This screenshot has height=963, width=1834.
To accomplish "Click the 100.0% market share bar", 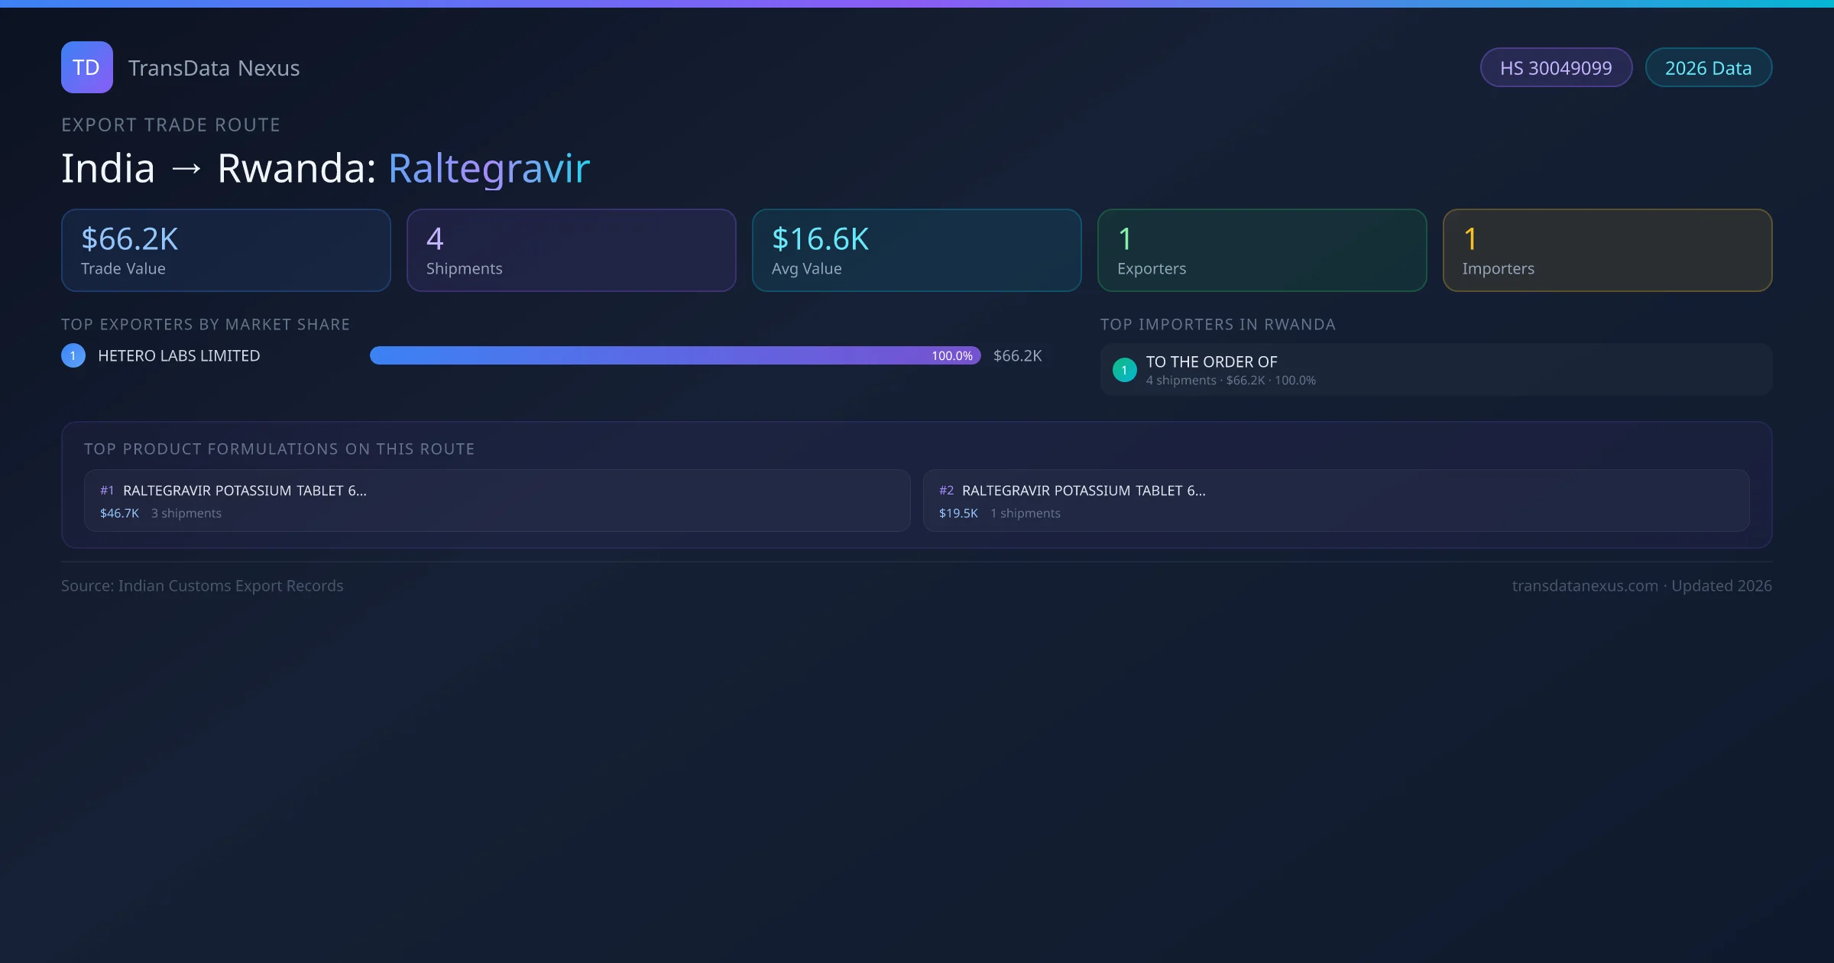I will coord(675,355).
